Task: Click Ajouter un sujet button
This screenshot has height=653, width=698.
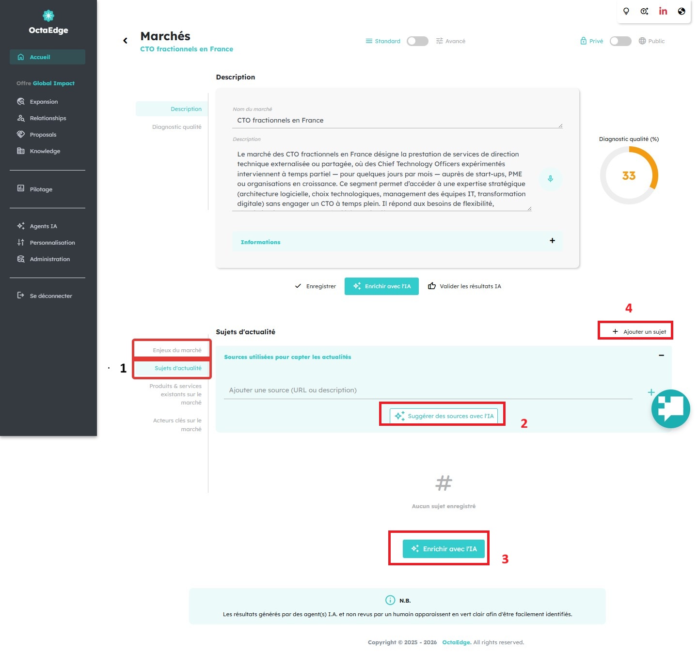Action: tap(639, 332)
